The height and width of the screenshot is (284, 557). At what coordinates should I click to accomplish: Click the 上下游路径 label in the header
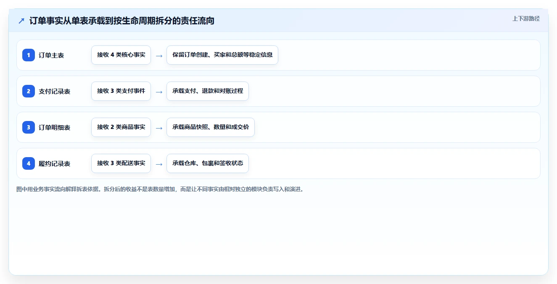pyautogui.click(x=526, y=18)
